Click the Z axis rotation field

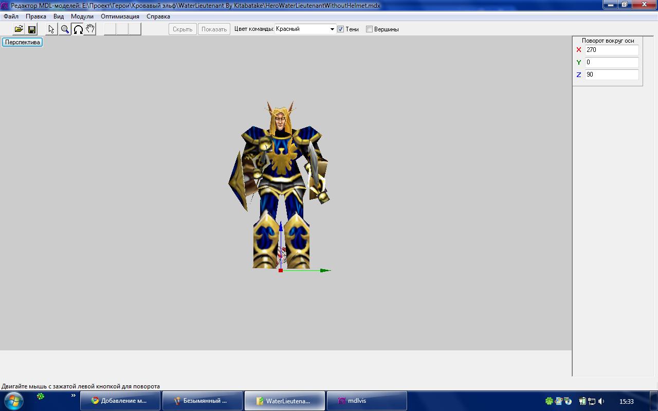pos(612,74)
